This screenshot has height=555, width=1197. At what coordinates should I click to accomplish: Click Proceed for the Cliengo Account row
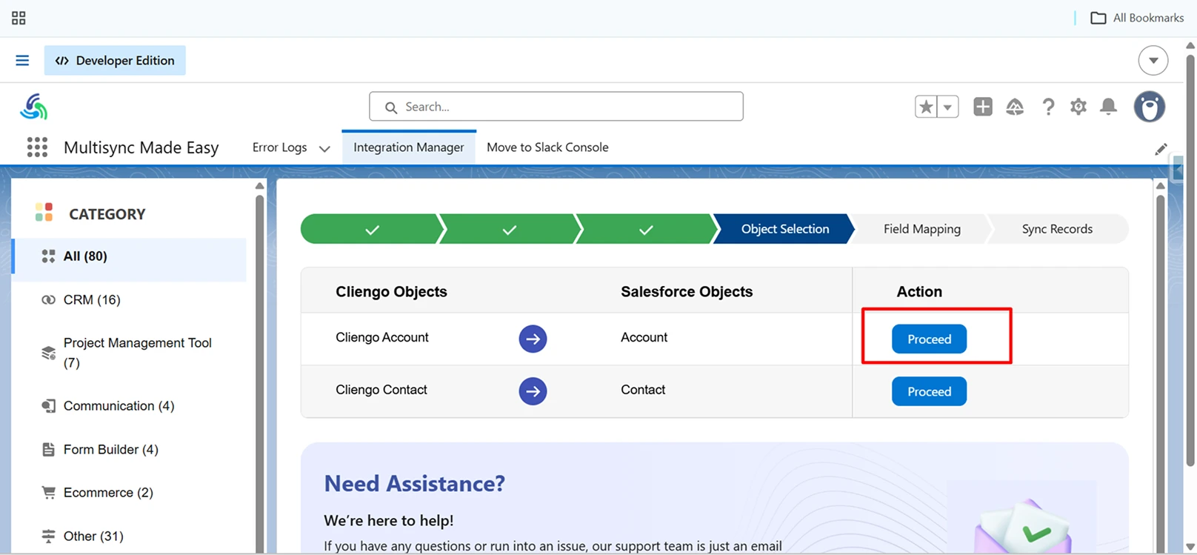[x=929, y=339]
